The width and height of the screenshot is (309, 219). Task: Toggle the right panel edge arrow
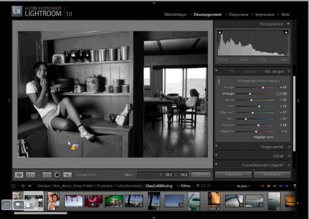[299, 100]
